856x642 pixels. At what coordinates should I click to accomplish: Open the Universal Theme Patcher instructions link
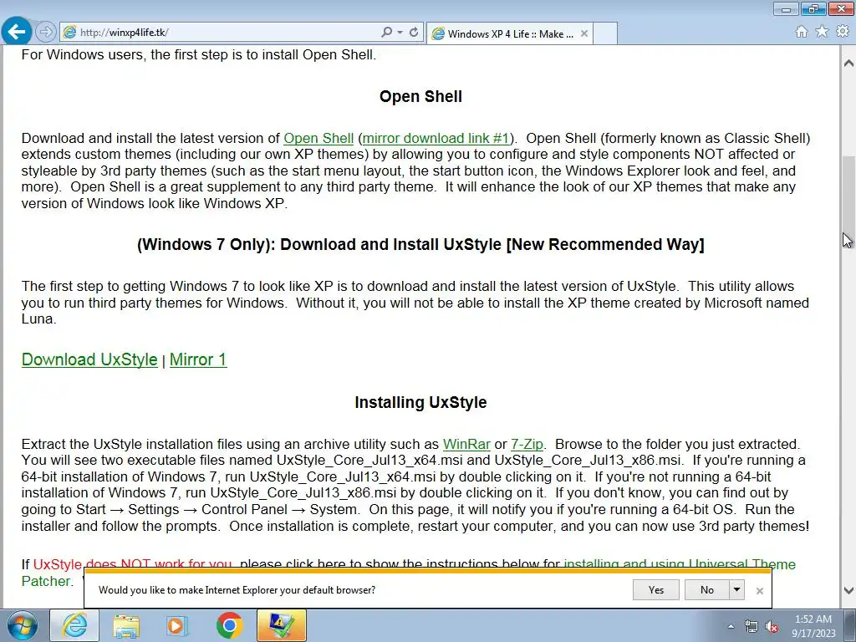tap(679, 564)
